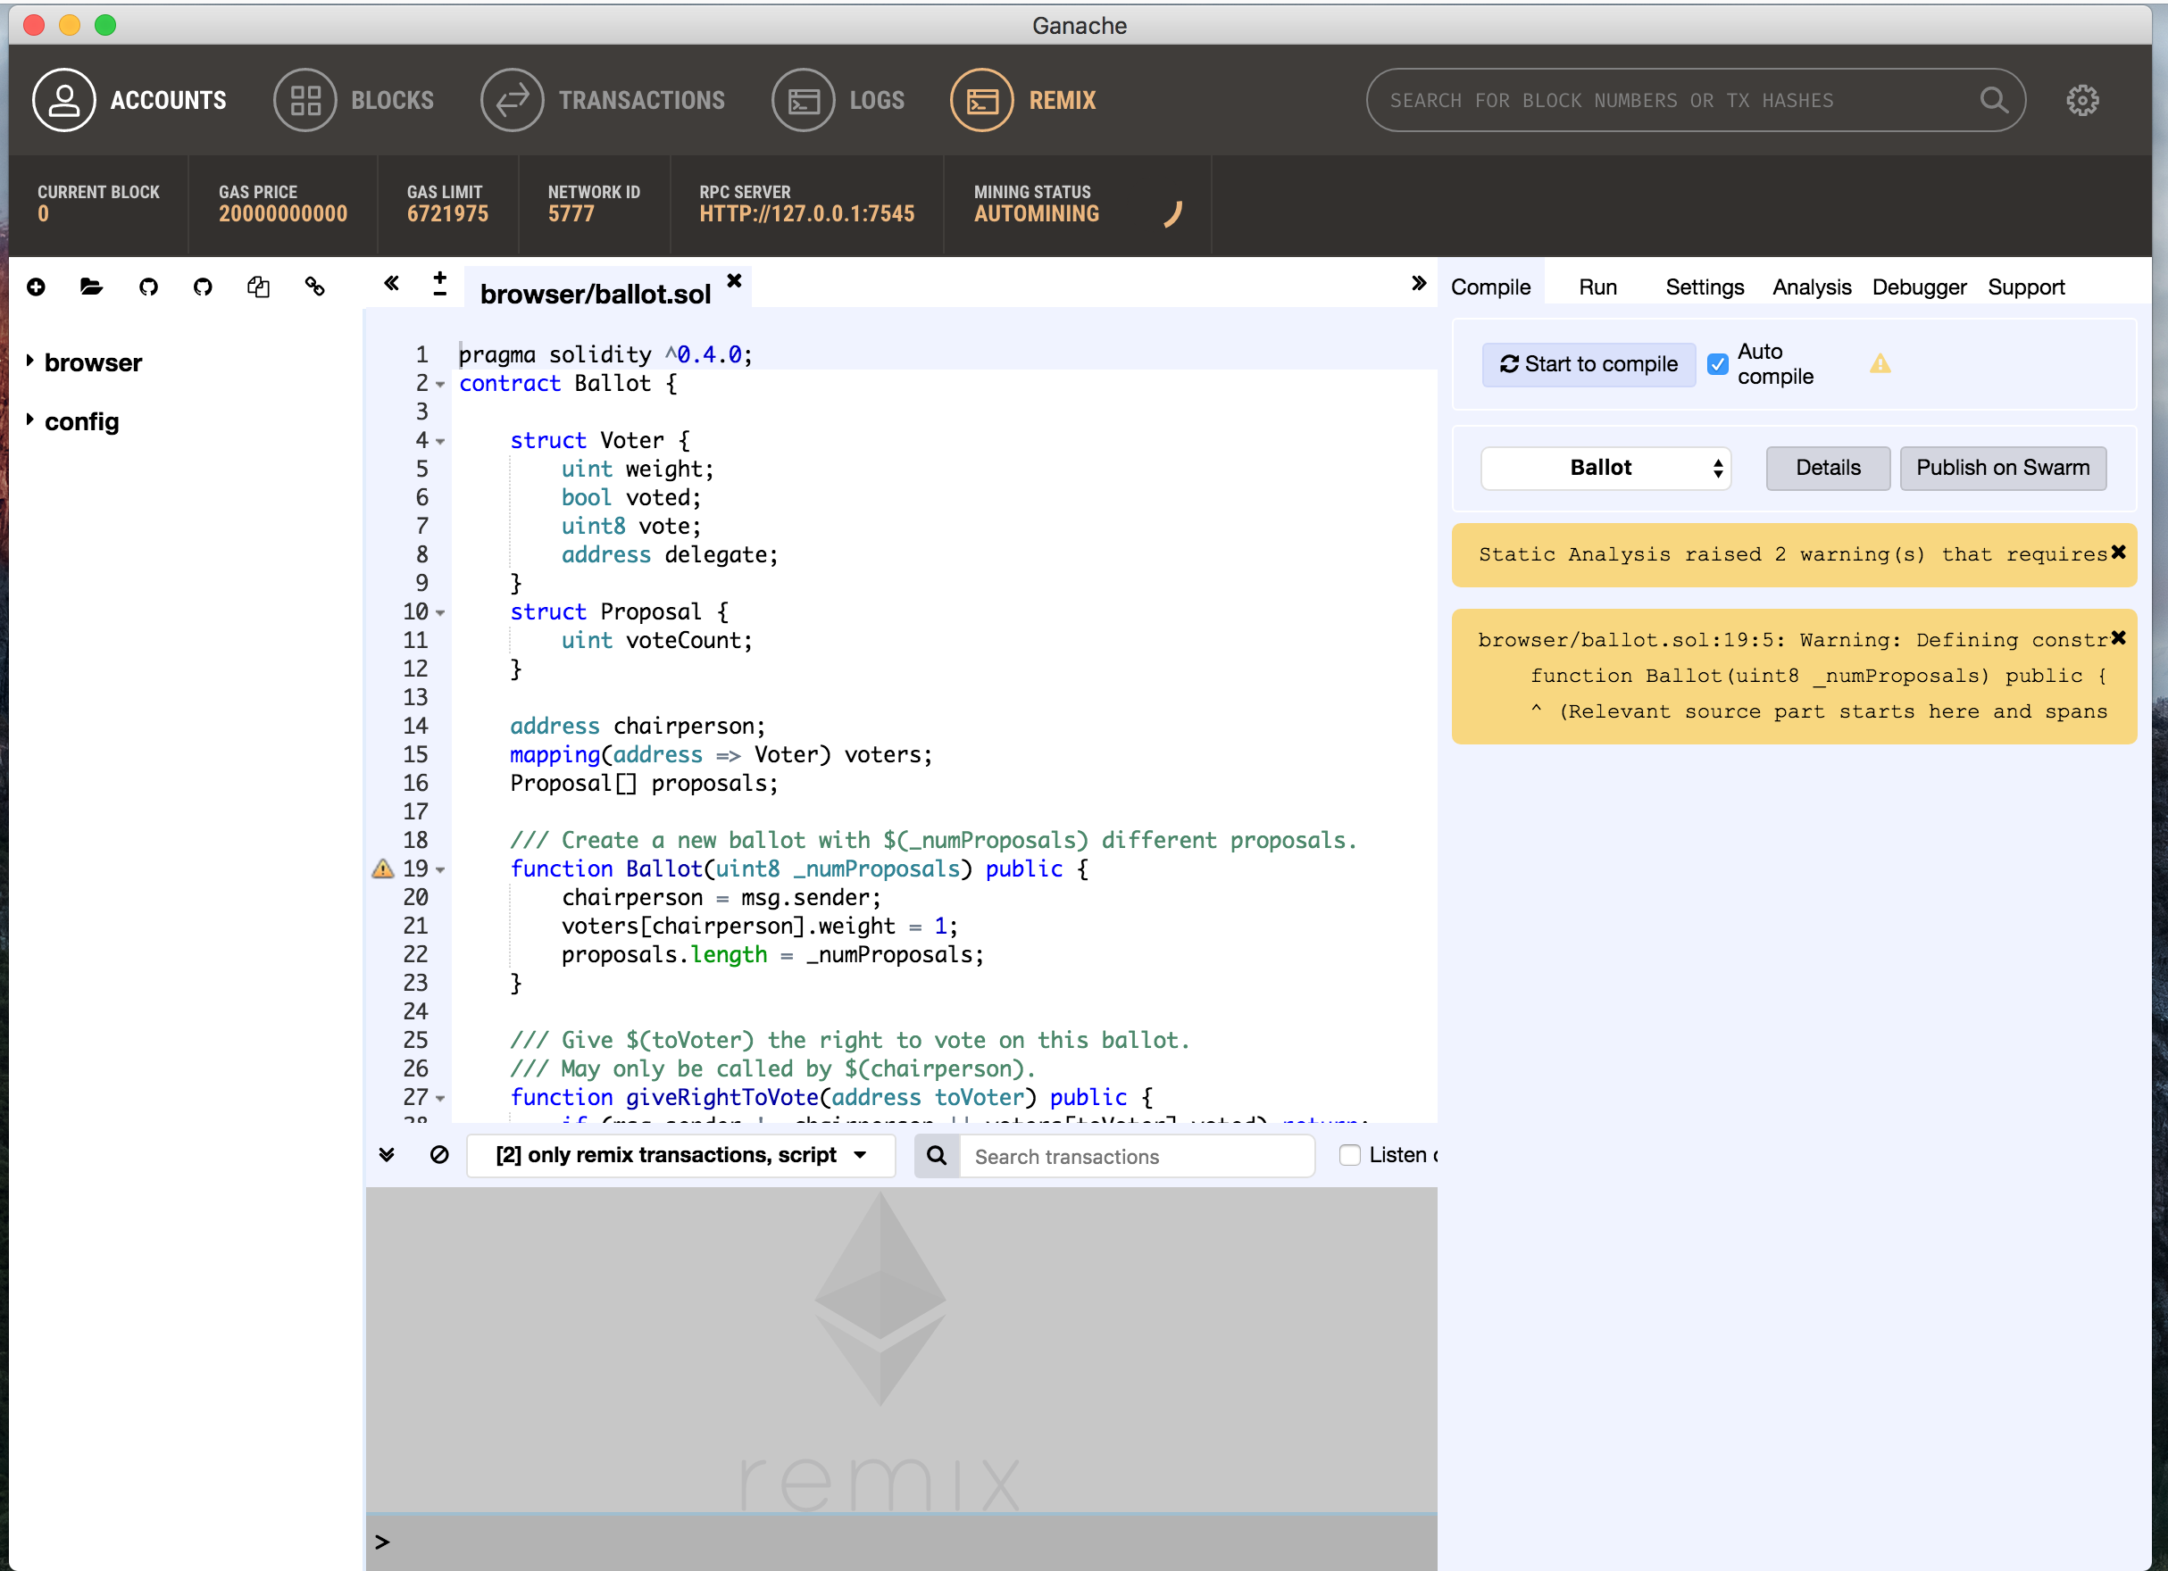Expand the browser folder tree
The height and width of the screenshot is (1571, 2168).
point(30,362)
